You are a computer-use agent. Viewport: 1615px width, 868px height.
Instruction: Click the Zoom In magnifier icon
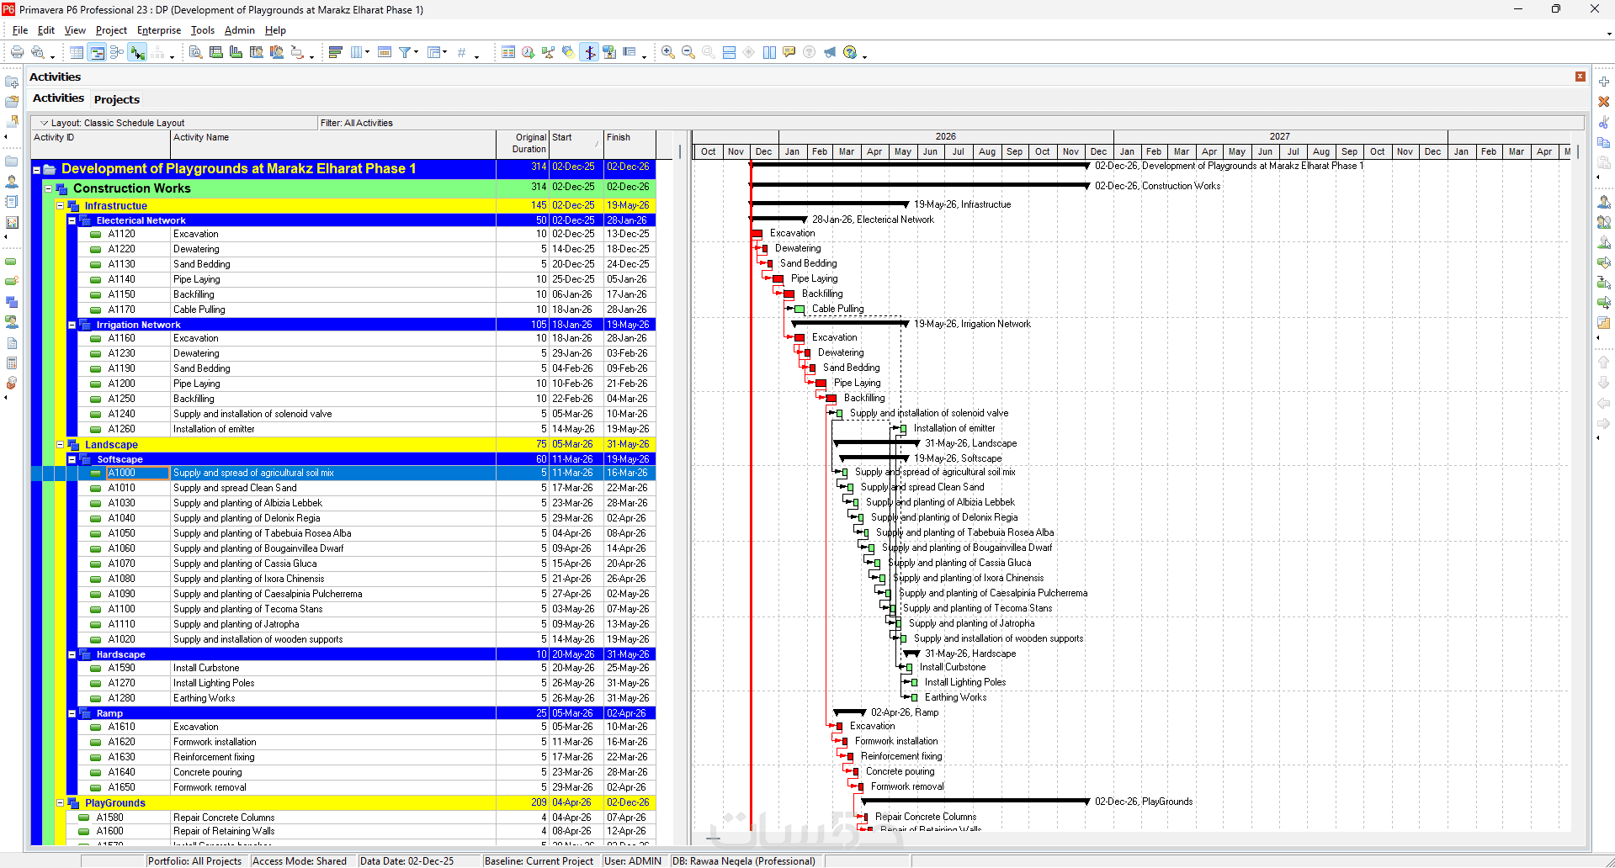(667, 52)
